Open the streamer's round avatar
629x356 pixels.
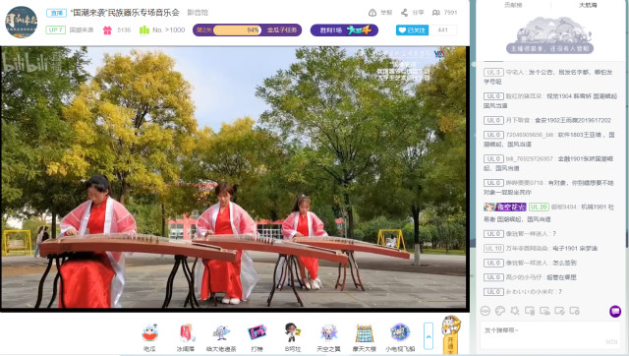click(21, 22)
